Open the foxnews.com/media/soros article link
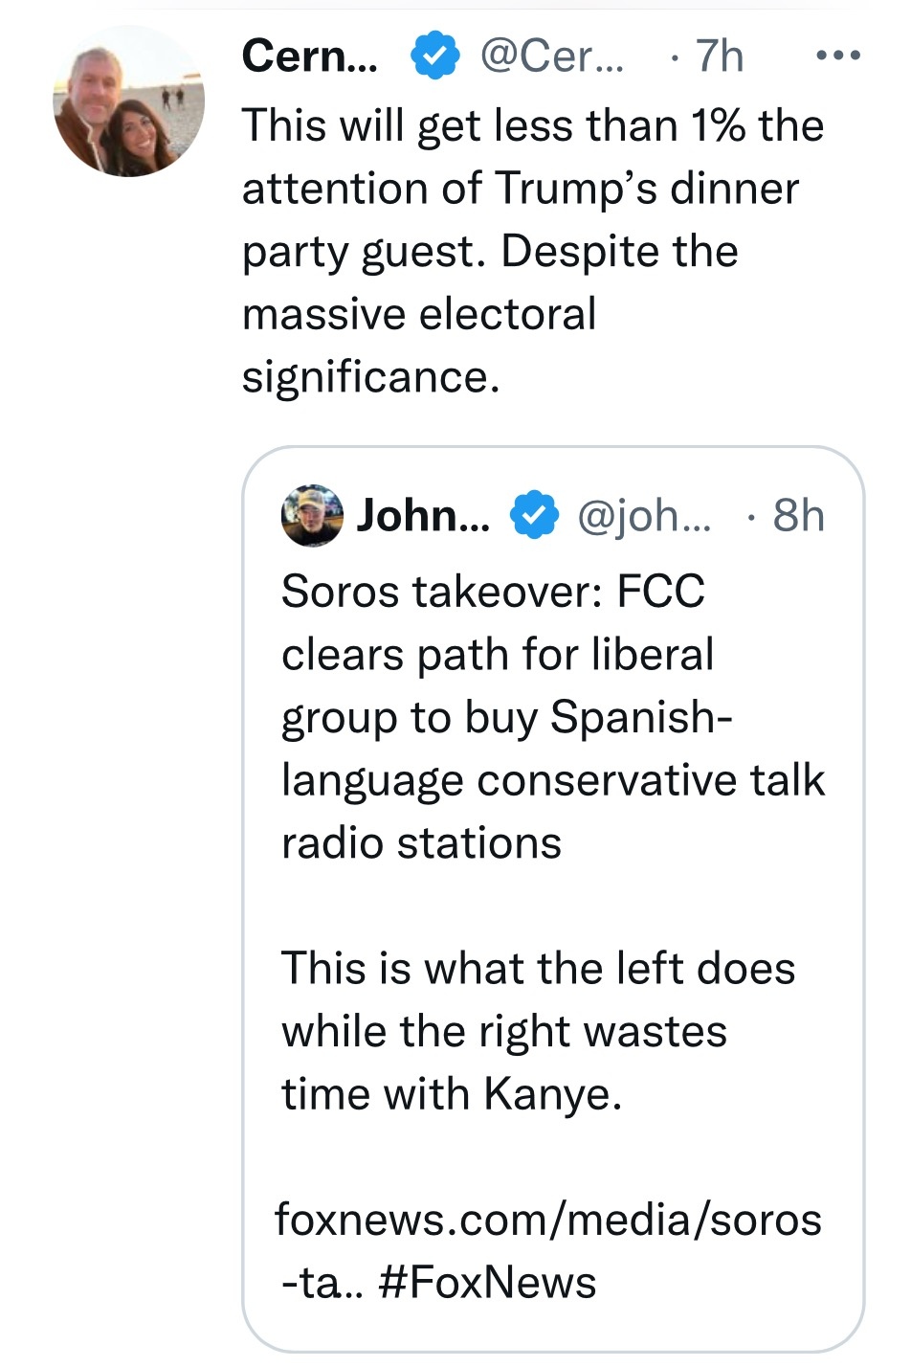The width and height of the screenshot is (911, 1367). tap(547, 1221)
